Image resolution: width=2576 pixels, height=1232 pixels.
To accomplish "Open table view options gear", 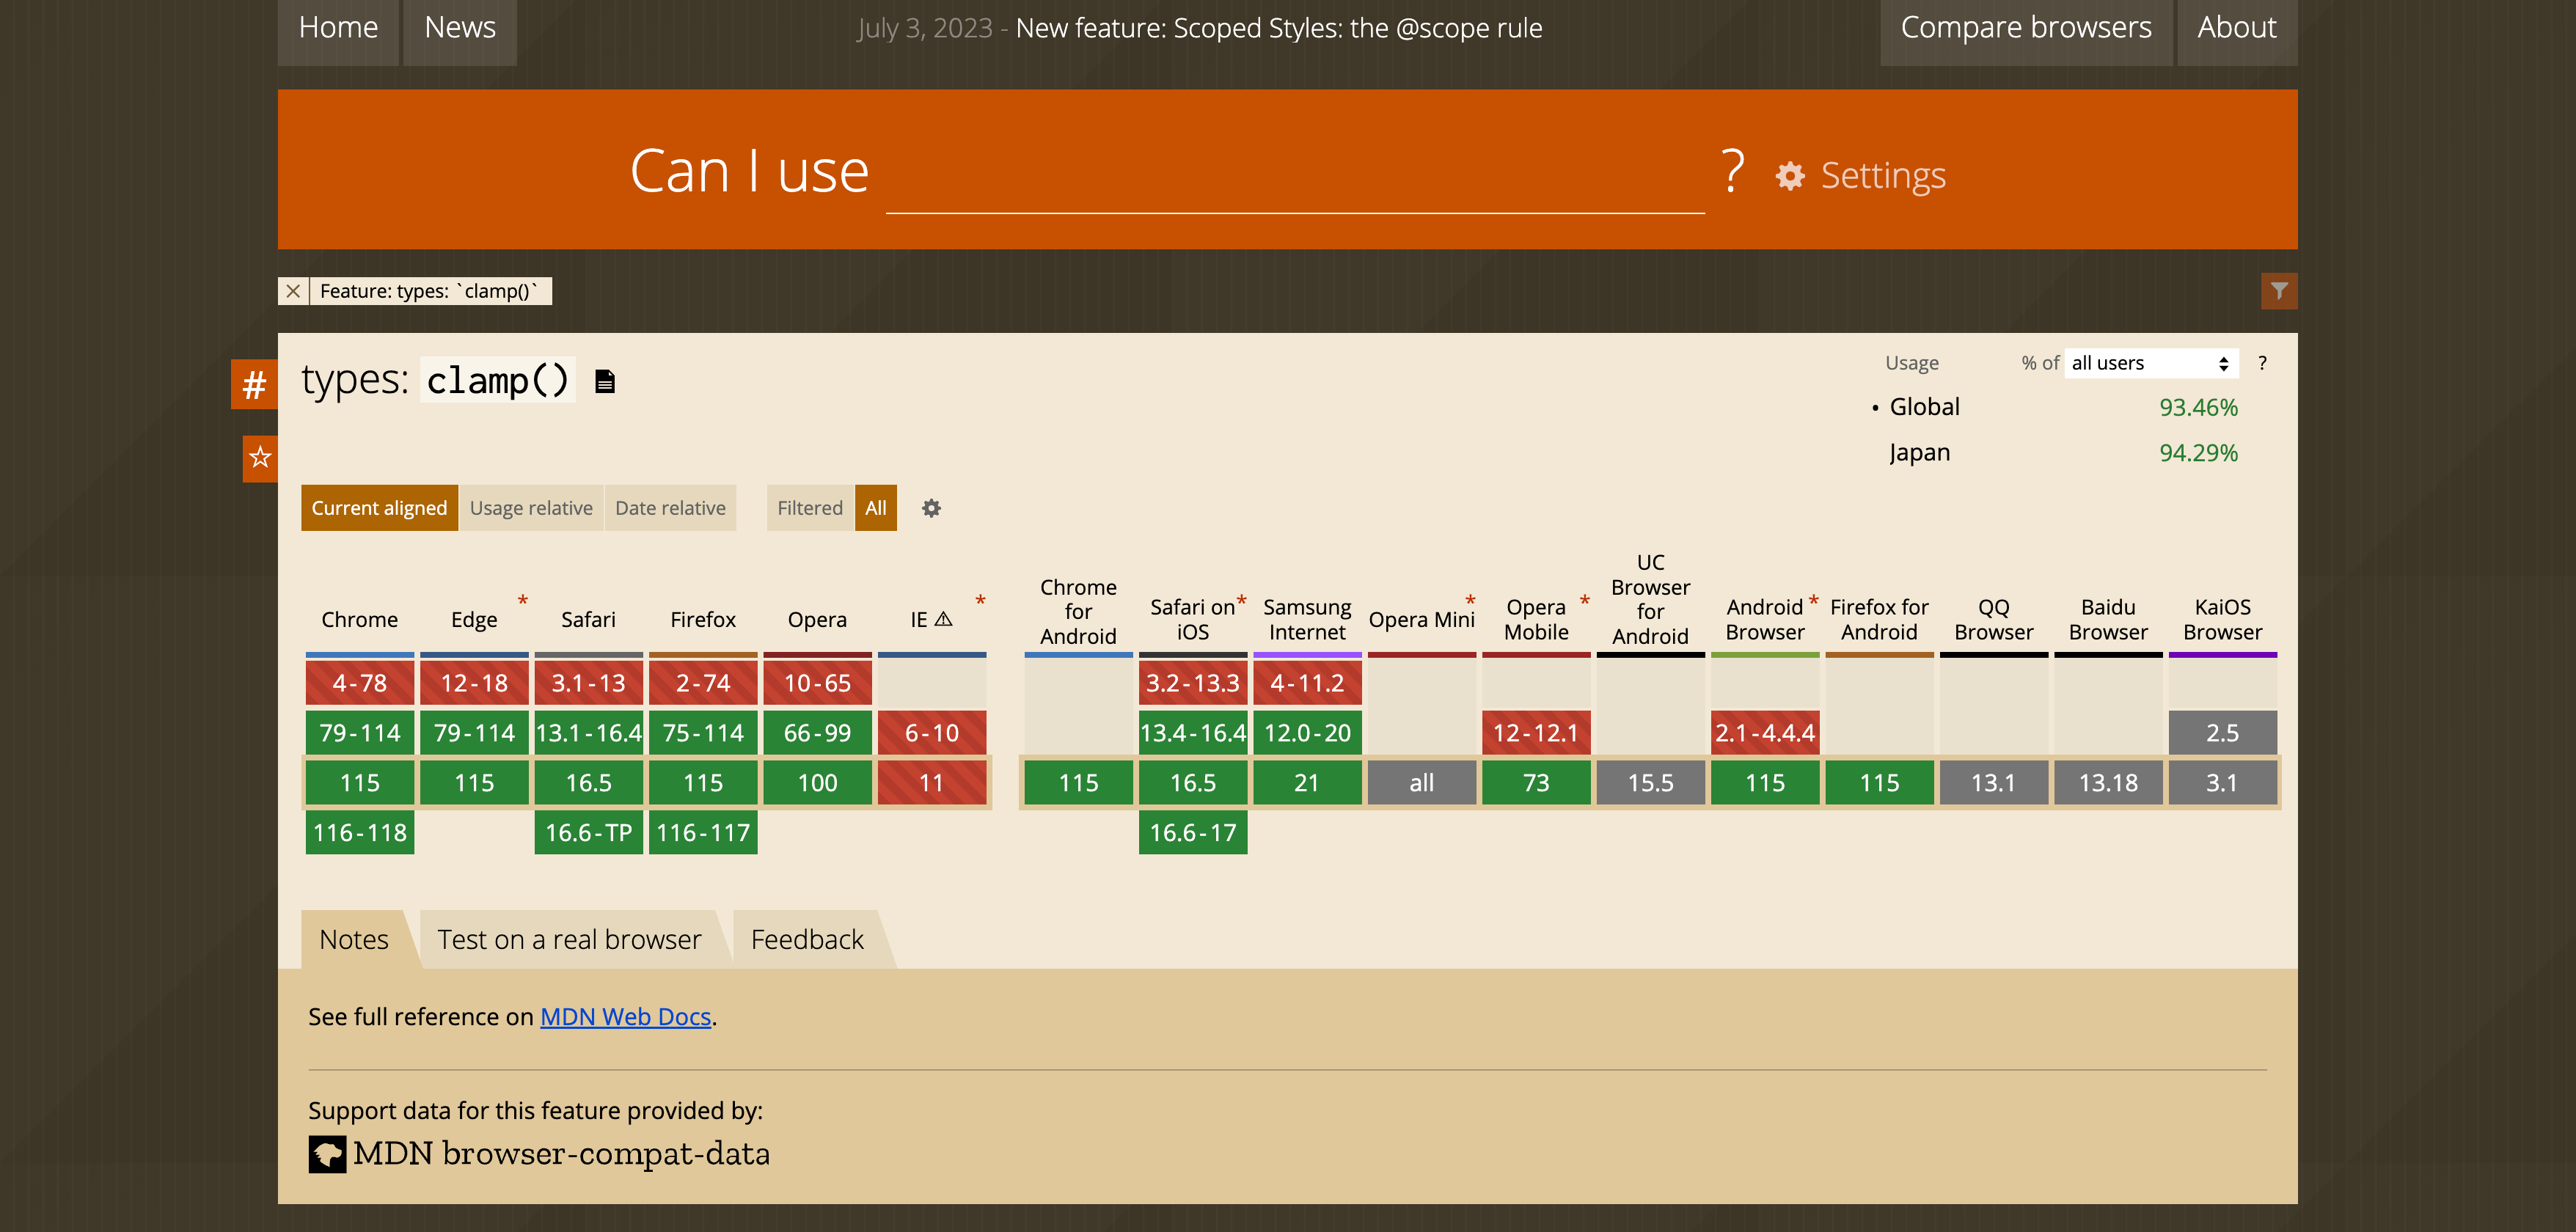I will coord(931,508).
